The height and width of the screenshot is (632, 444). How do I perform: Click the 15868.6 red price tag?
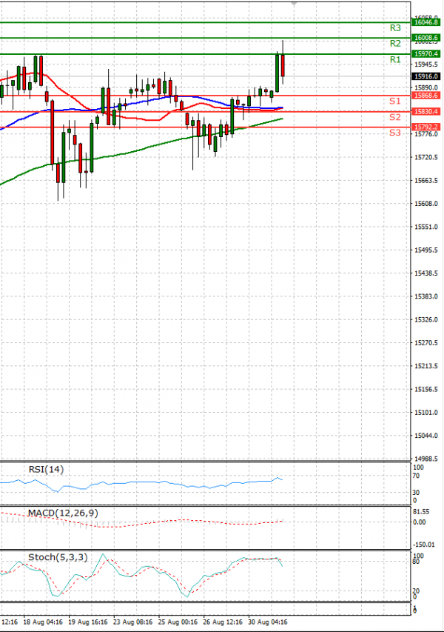pyautogui.click(x=425, y=96)
